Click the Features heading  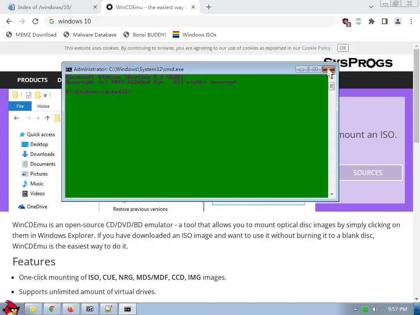(34, 262)
